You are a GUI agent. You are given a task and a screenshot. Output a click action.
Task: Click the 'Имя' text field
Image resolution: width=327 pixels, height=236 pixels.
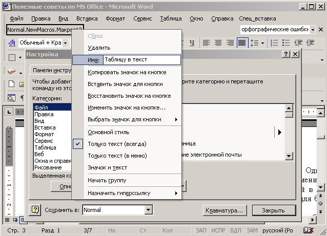click(141, 60)
